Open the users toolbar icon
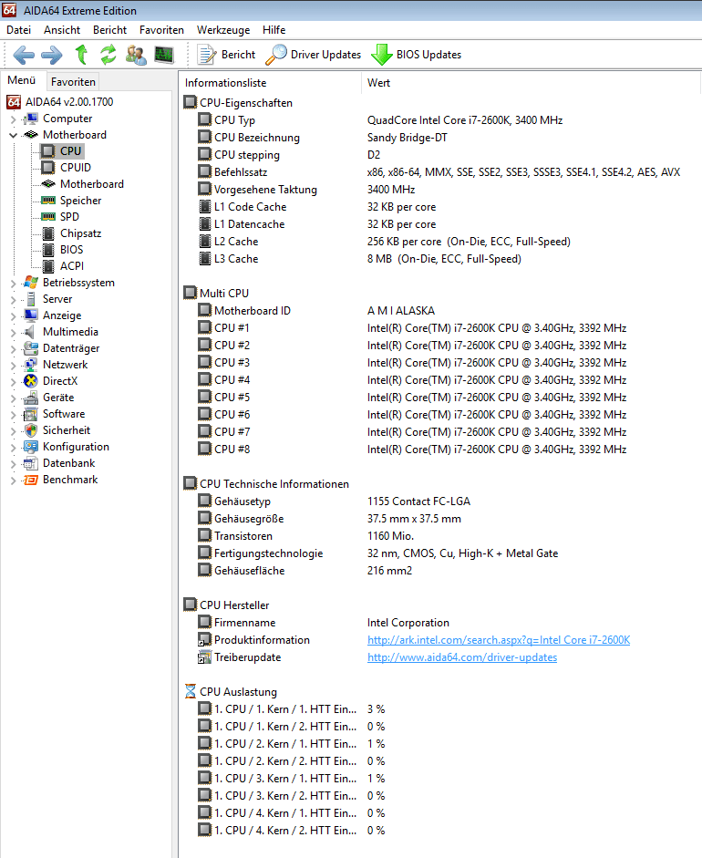Viewport: 702px width, 858px height. coord(136,55)
